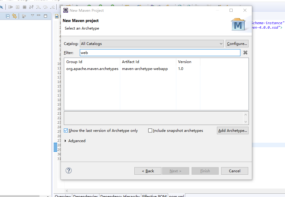Cancel the New Maven Project dialog

(x=234, y=171)
